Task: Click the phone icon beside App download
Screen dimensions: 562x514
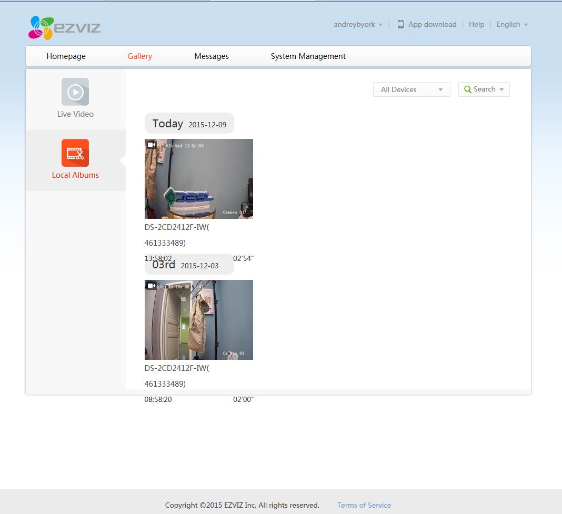Action: point(400,24)
